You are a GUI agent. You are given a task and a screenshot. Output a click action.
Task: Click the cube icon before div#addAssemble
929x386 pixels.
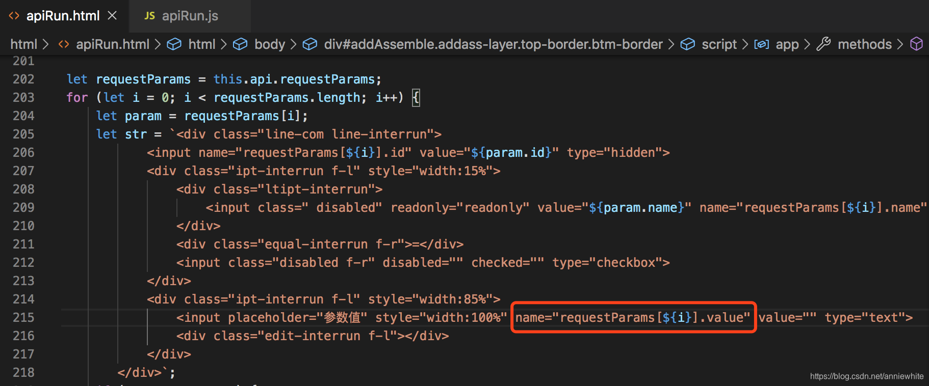tap(309, 44)
